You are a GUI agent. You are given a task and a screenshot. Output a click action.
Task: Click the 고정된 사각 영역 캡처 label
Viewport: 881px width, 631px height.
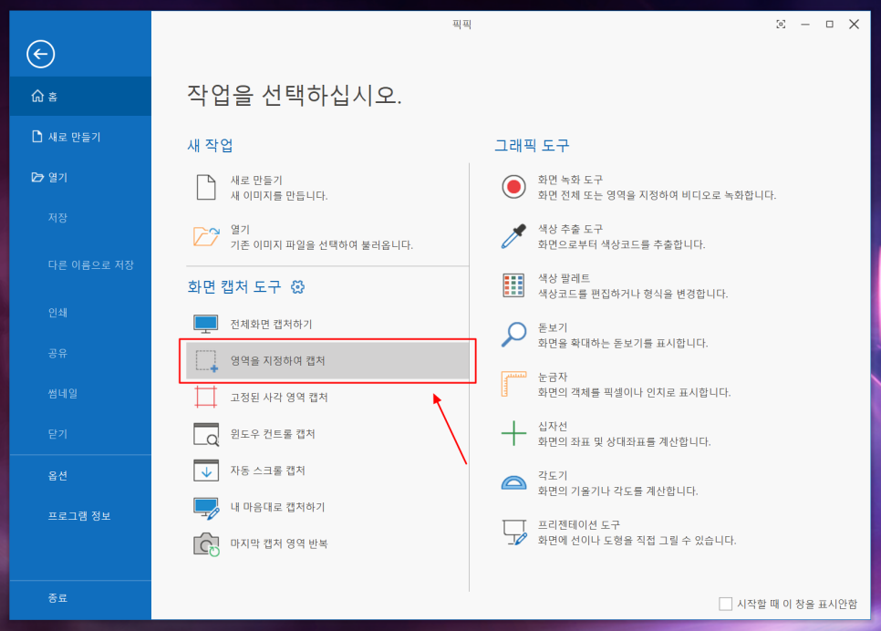[279, 398]
